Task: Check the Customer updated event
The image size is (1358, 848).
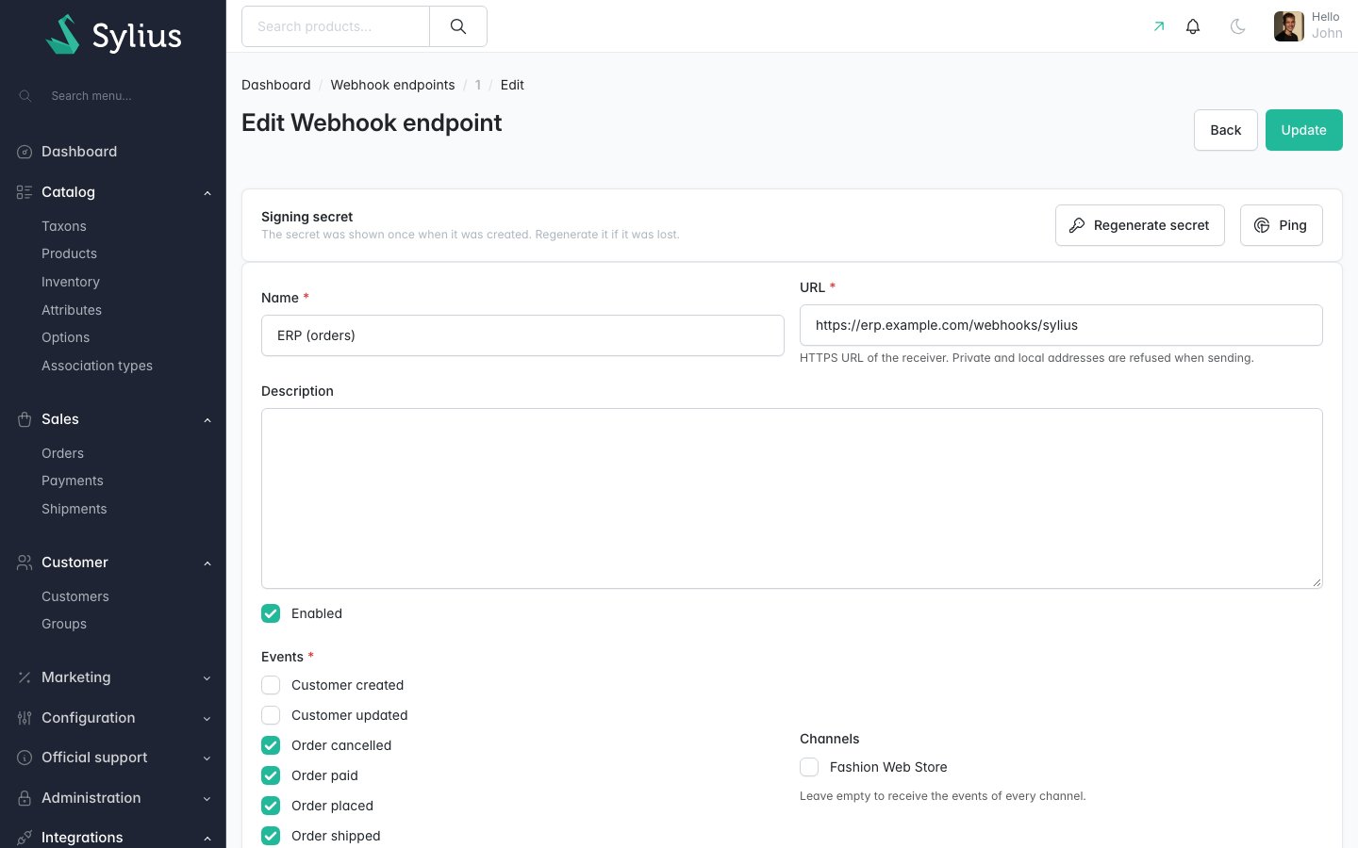Action: point(271,715)
